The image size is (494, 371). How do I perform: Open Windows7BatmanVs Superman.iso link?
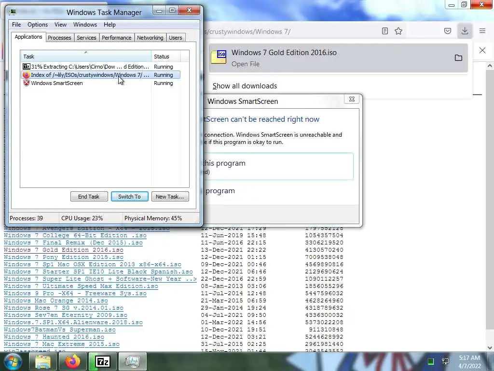point(59,329)
